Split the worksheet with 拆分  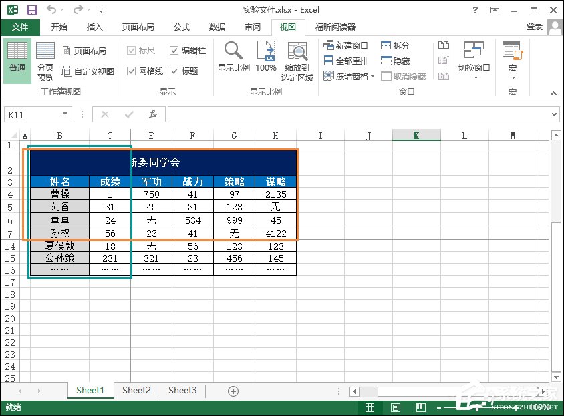396,45
